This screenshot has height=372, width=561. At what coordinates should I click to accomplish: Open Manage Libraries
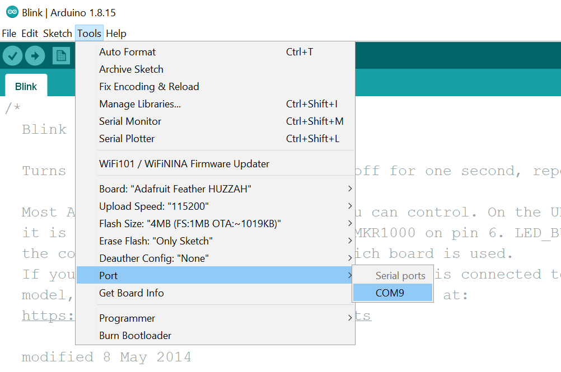click(x=140, y=104)
